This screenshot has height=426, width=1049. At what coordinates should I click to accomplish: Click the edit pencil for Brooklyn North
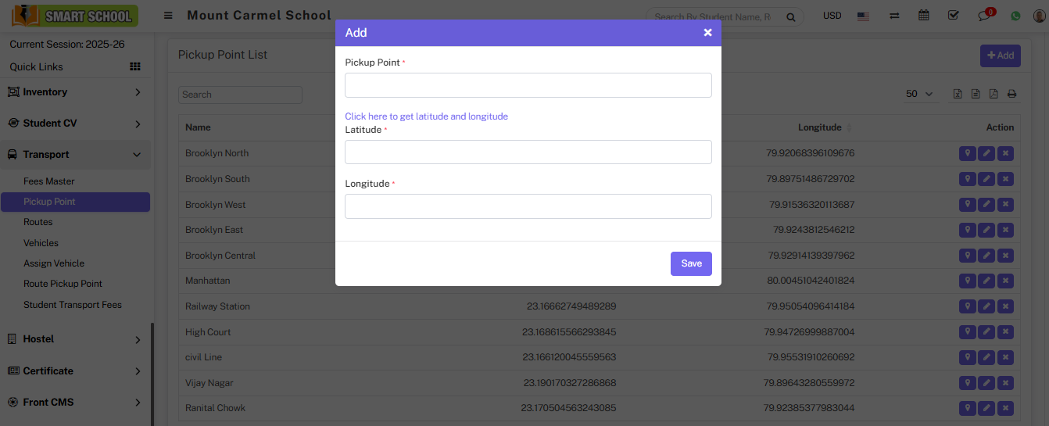click(986, 154)
